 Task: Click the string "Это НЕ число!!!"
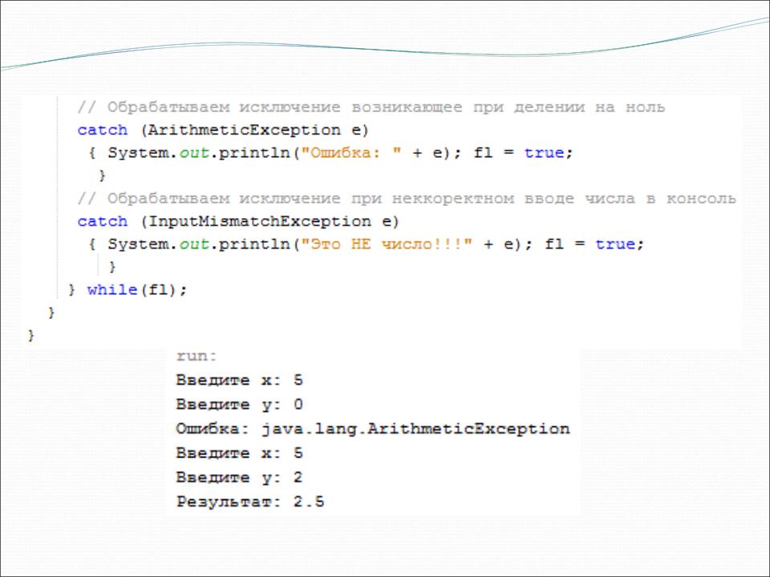tap(387, 244)
